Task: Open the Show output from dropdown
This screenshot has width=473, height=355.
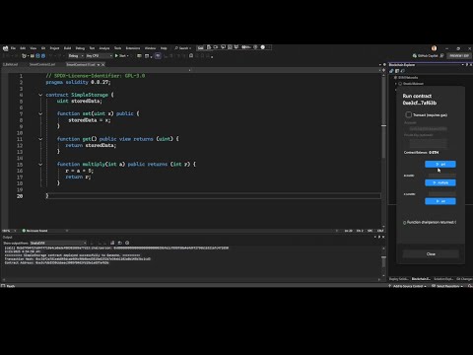Action: tap(58, 243)
